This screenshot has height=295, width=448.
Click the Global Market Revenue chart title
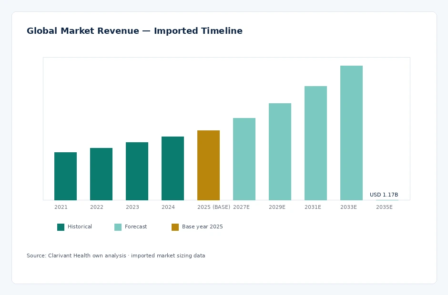pos(134,31)
